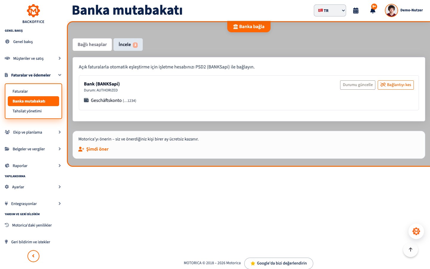Click the gear icon for Ayarlar
Image resolution: width=430 pixels, height=269 pixels.
(7, 187)
